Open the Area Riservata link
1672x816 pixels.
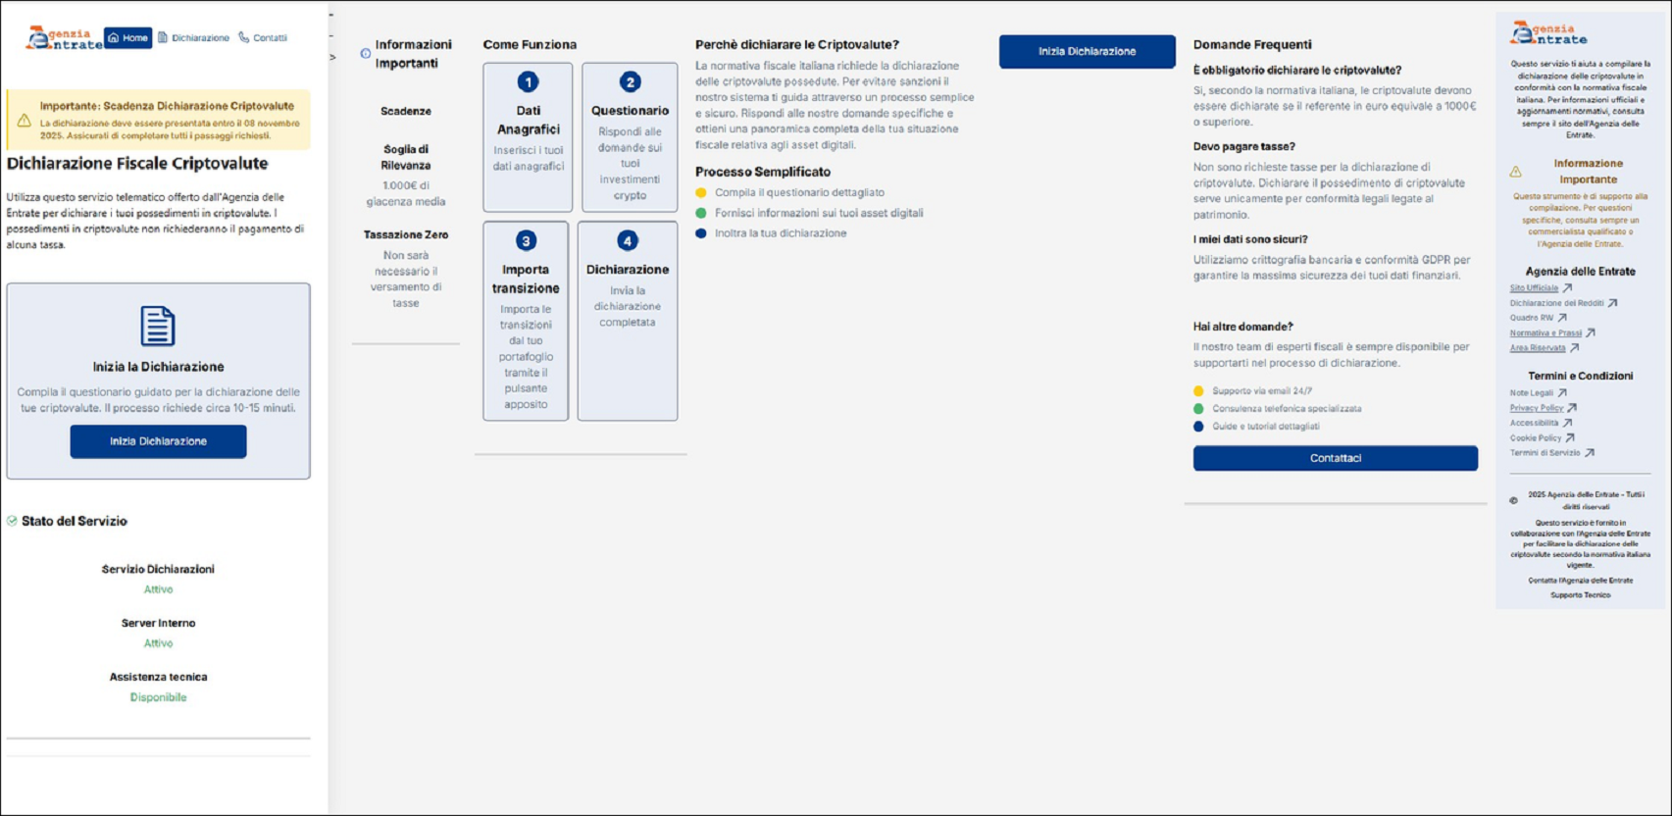point(1537,348)
